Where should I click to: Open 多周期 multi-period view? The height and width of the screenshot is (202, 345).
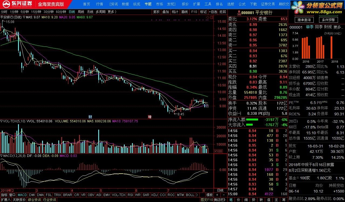(100, 12)
